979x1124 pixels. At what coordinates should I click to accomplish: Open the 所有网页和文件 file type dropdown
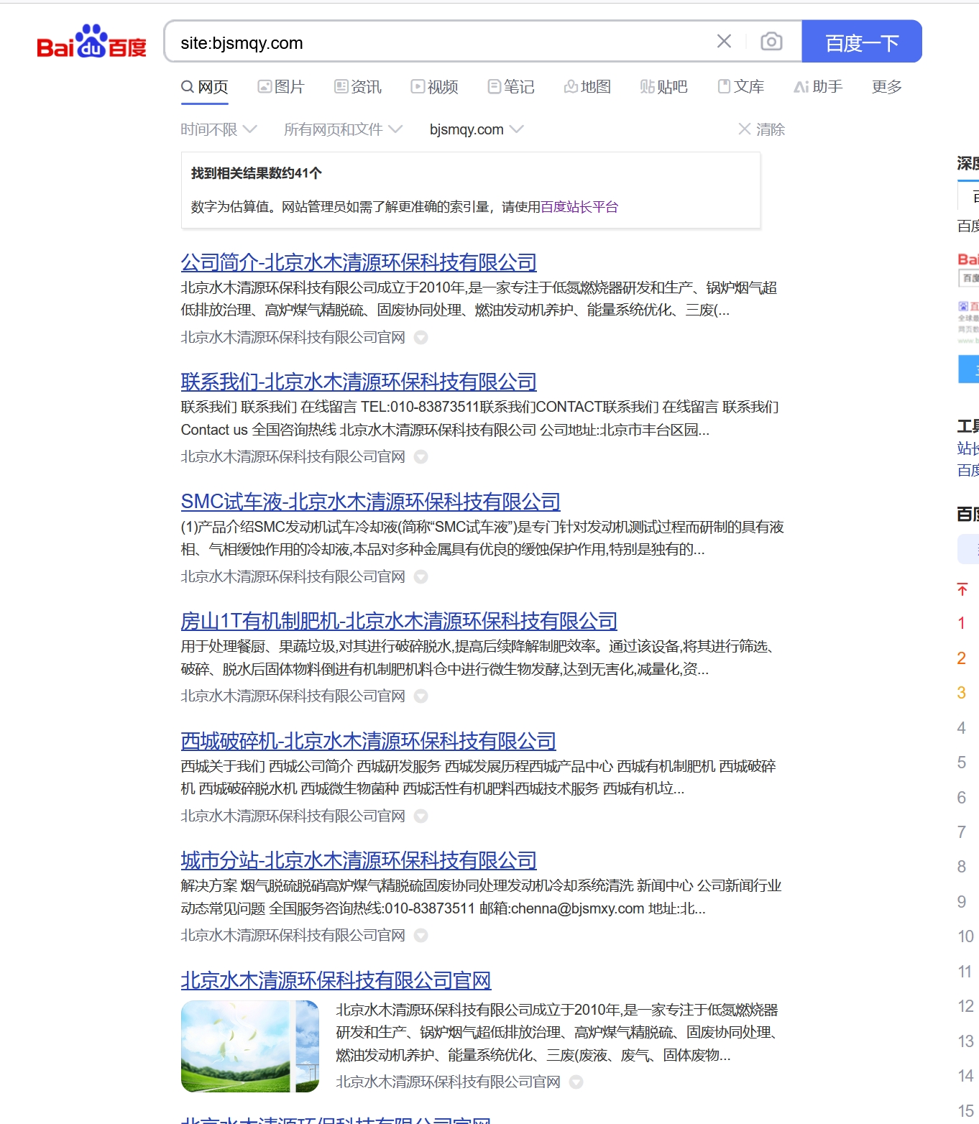click(x=341, y=129)
